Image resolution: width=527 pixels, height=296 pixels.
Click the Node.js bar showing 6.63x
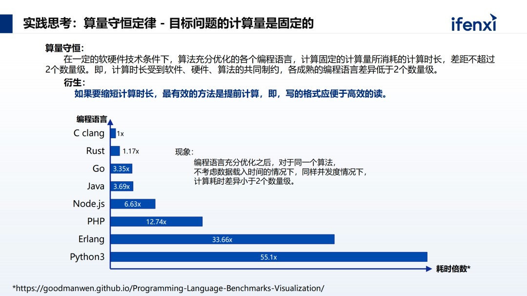tap(133, 204)
